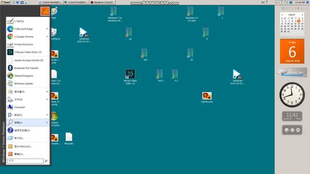The width and height of the screenshot is (310, 174).
Task: Open Adobe Acrobat Distiller DC
Action: coord(28,60)
